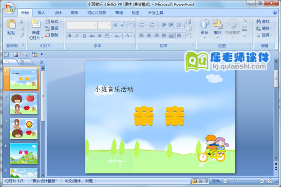Open the columns dropdown
The image size is (281, 187).
pos(180,36)
